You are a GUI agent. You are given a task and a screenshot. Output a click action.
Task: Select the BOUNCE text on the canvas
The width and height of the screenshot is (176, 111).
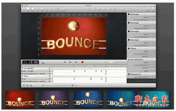(x=73, y=43)
